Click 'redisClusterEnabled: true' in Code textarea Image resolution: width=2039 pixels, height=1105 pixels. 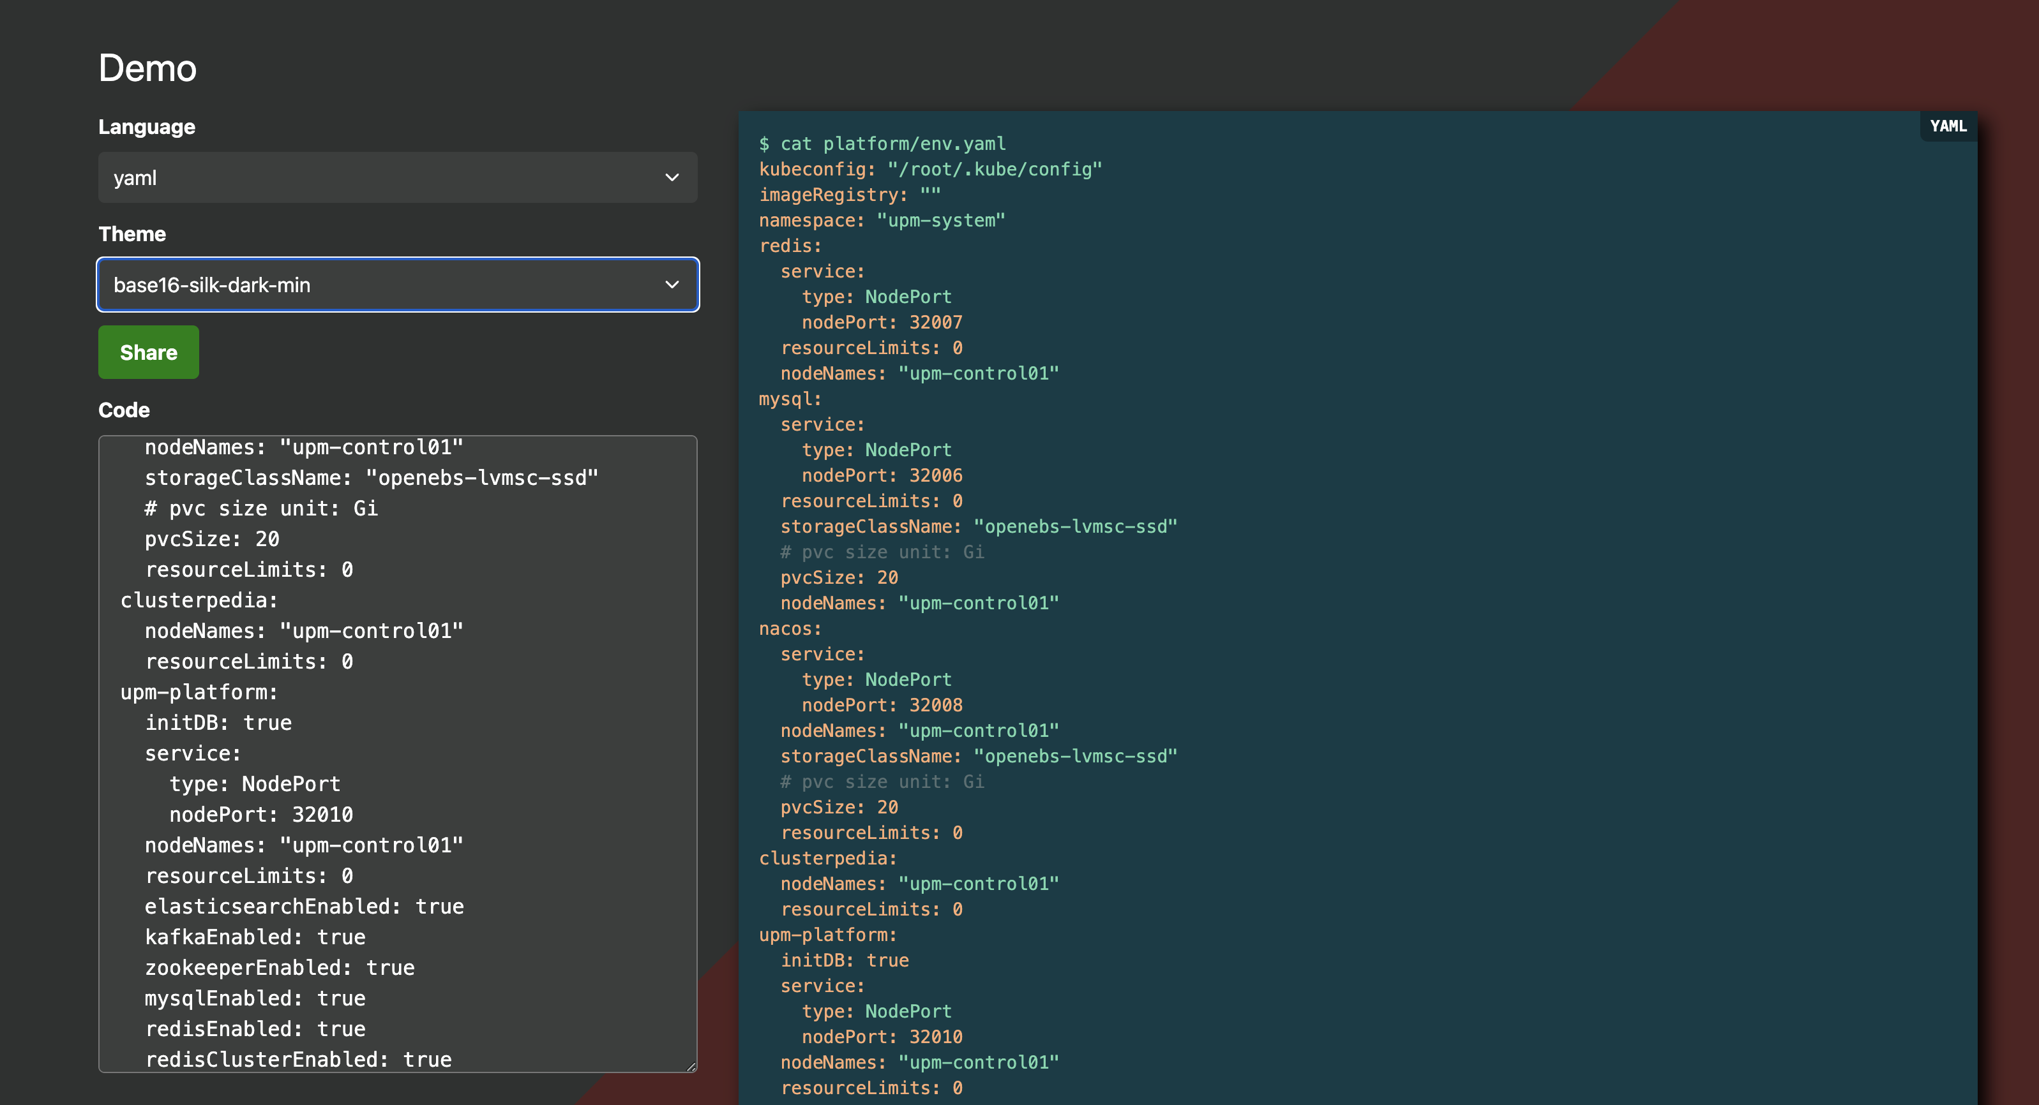pyautogui.click(x=298, y=1060)
